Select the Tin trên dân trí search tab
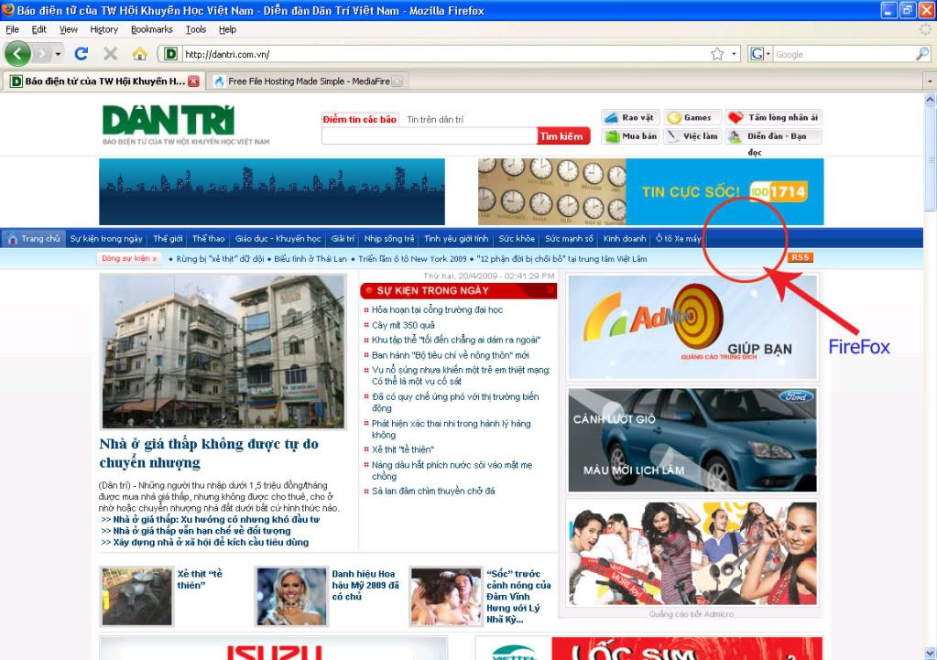The image size is (937, 660). coord(435,119)
